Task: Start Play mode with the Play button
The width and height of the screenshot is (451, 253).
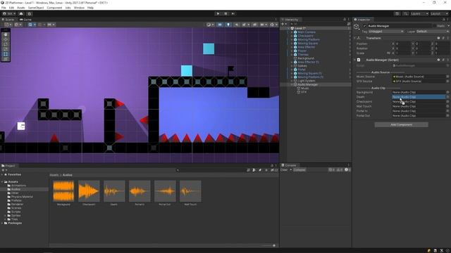Action: (218, 13)
